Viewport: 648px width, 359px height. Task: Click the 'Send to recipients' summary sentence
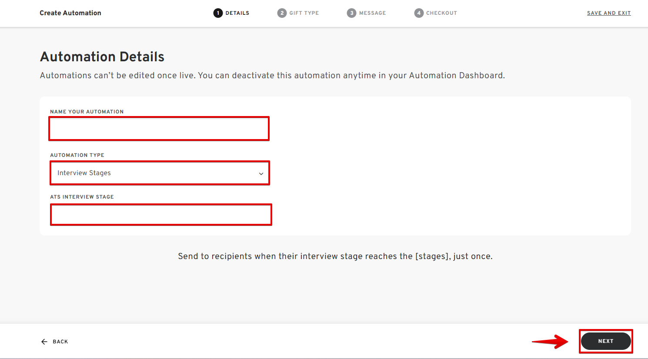click(x=335, y=256)
